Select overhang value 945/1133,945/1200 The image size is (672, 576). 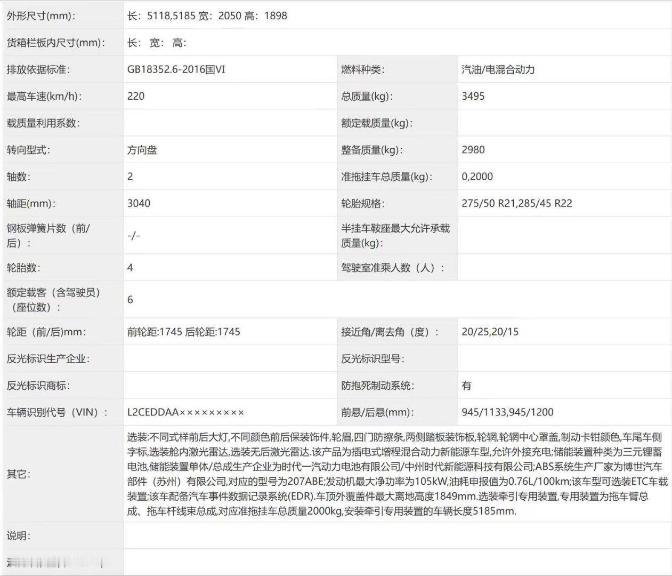(508, 412)
